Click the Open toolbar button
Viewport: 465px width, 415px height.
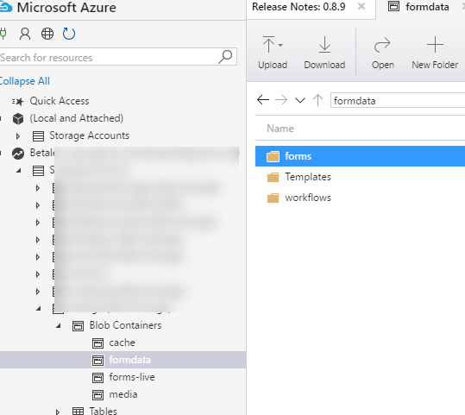tap(382, 53)
